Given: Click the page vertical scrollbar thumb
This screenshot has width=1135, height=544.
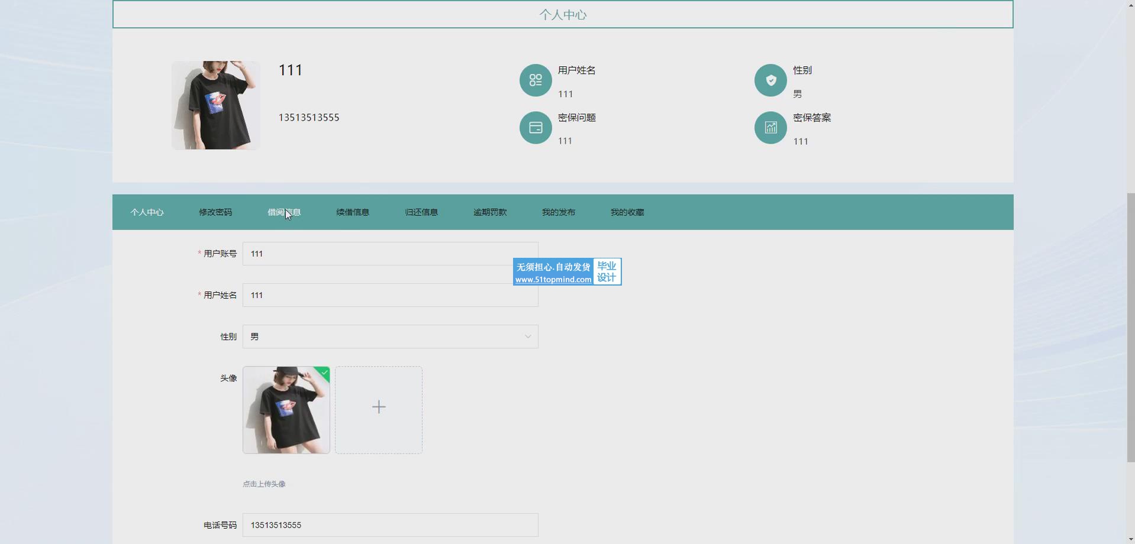Looking at the screenshot, I should (x=1130, y=328).
